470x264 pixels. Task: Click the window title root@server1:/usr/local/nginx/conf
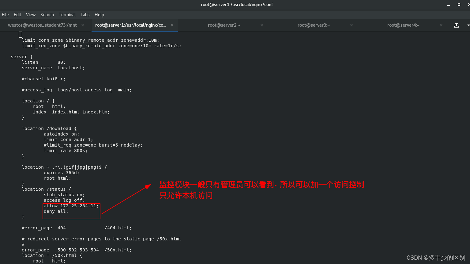[237, 5]
